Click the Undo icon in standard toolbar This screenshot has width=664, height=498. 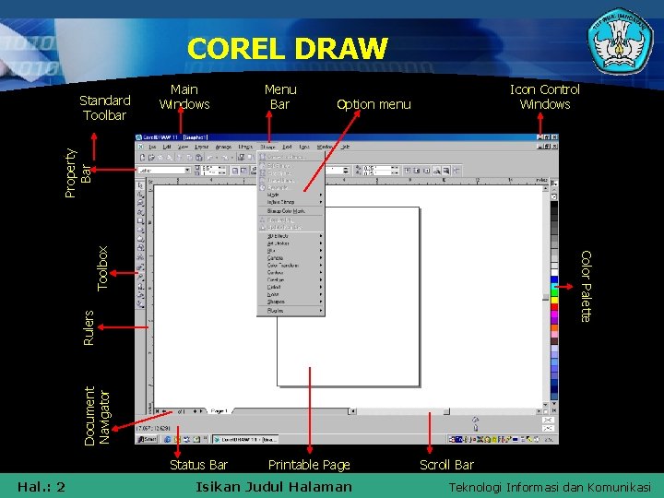click(x=209, y=158)
